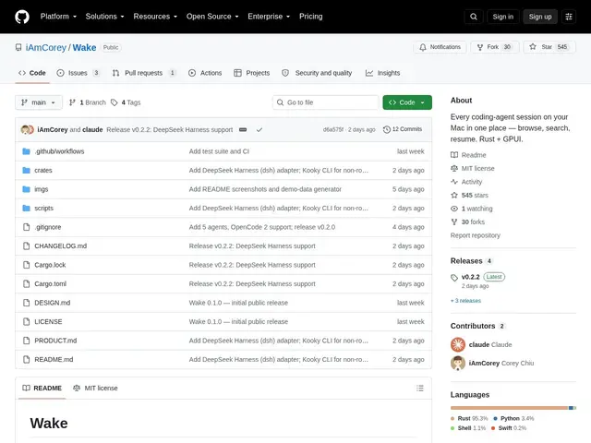Click the v0.2.2 release tag
Screen dimensions: 591x443
coord(470,277)
